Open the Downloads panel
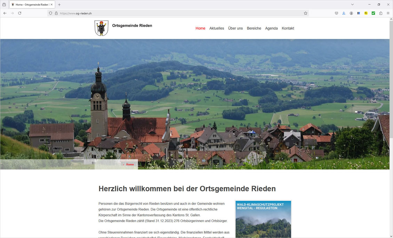393x238 pixels. click(x=344, y=13)
